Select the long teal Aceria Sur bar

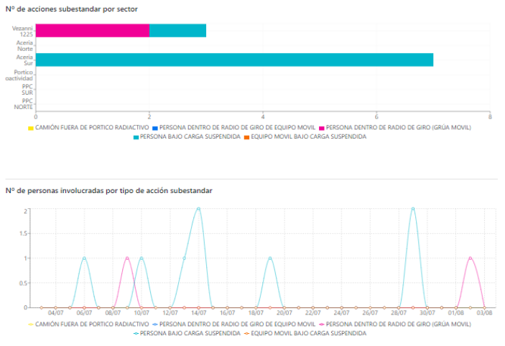pyautogui.click(x=234, y=60)
